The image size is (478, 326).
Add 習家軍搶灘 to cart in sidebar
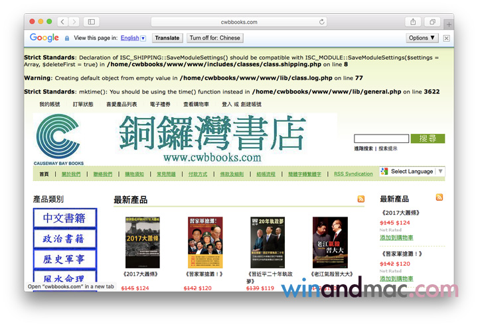pyautogui.click(x=396, y=279)
